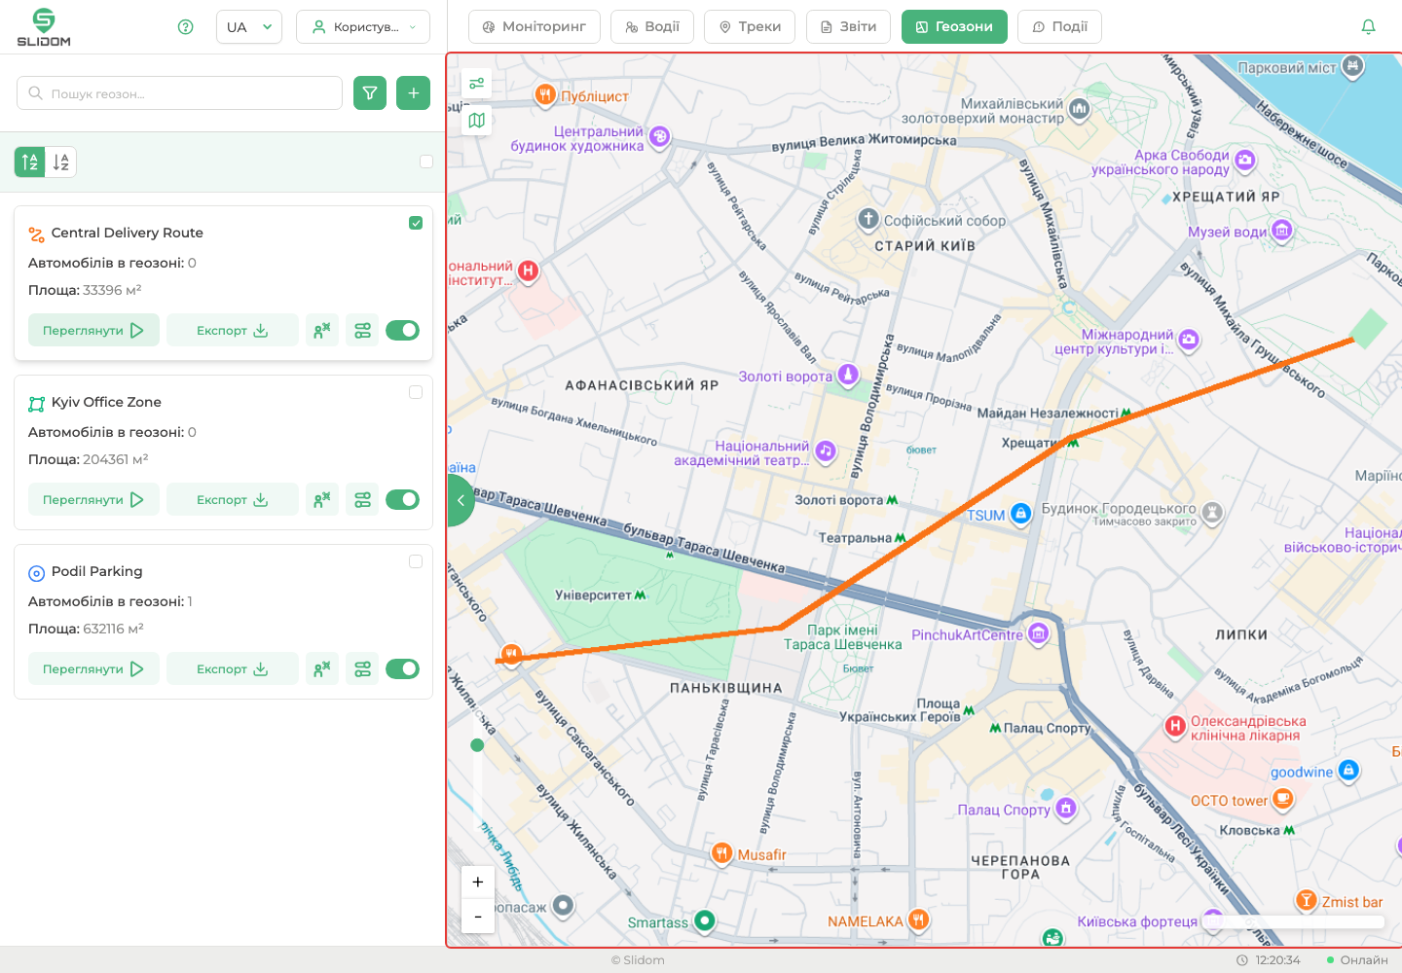This screenshot has width=1402, height=973.
Task: Disable the Central Delivery Route toggle
Action: (x=402, y=331)
